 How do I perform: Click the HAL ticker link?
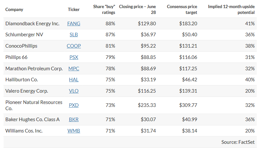(74, 80)
